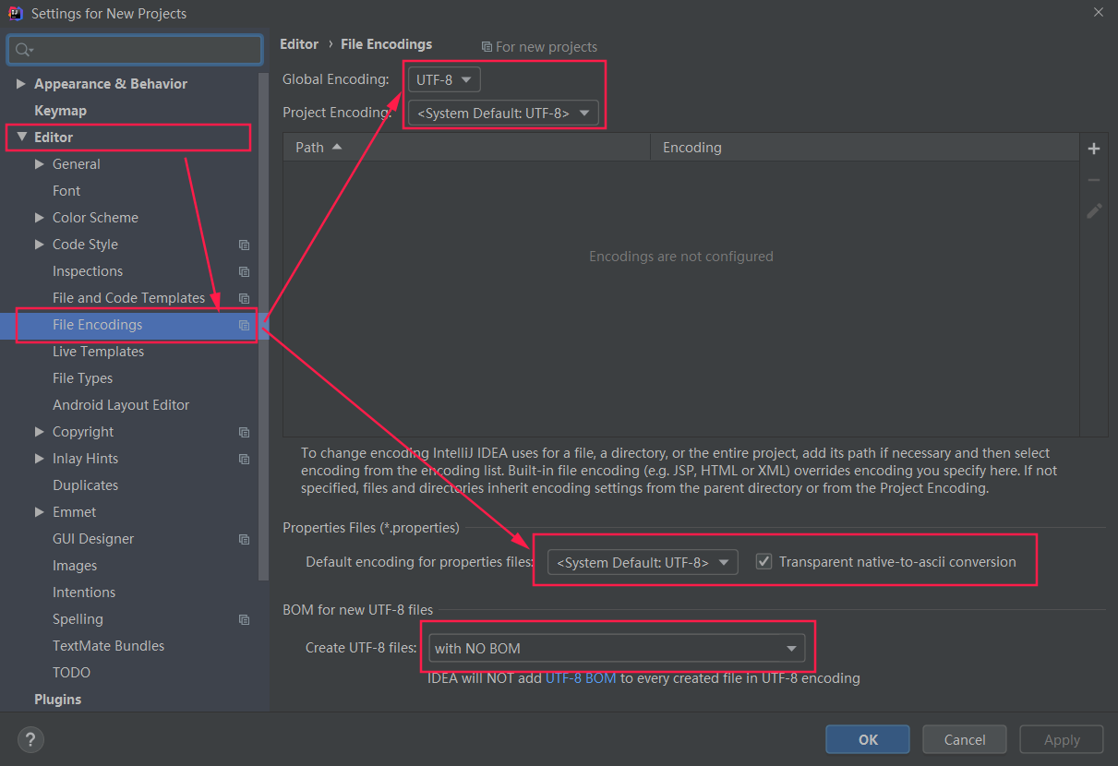
Task: Click the copy icon next to Inspections
Action: tap(244, 271)
